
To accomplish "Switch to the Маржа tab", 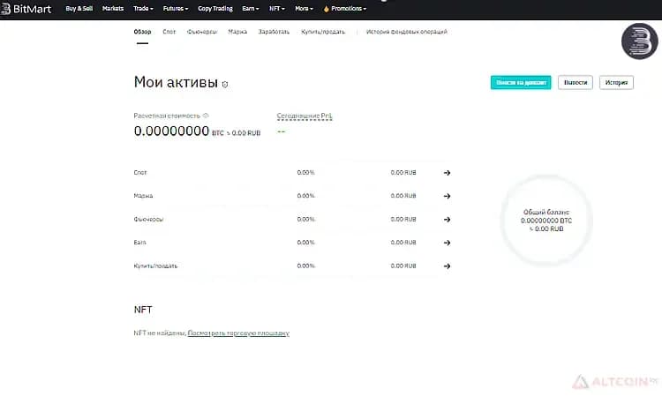I will (x=237, y=32).
